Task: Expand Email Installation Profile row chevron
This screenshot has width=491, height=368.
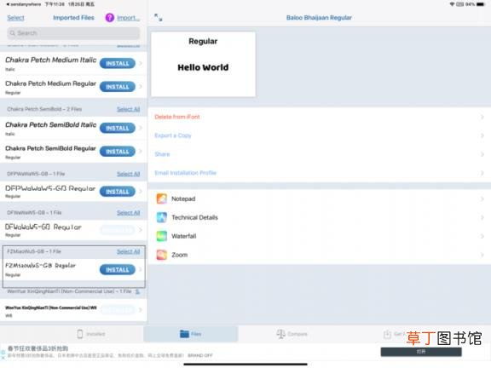Action: click(482, 173)
